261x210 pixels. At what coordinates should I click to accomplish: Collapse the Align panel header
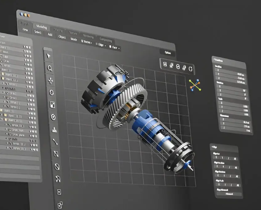(x=224, y=147)
